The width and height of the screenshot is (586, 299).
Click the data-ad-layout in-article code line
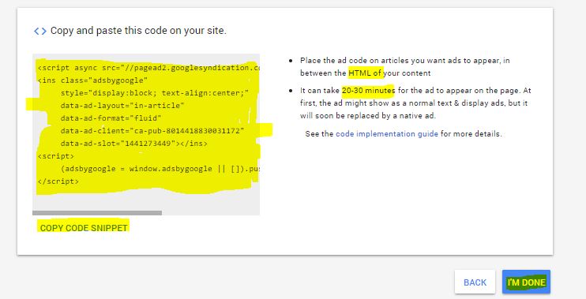(x=122, y=106)
